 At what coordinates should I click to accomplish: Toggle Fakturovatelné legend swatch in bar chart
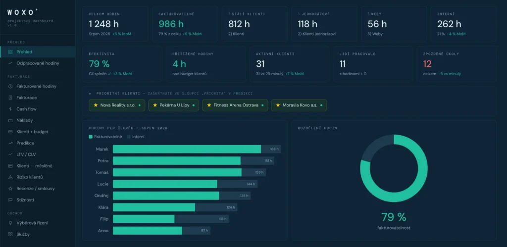(x=91, y=137)
